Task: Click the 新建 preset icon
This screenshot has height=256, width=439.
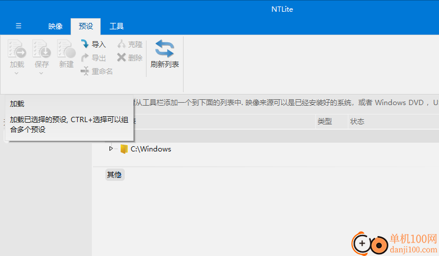Action: click(x=66, y=49)
